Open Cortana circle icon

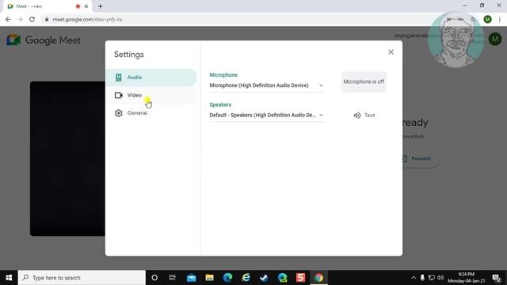pos(154,278)
